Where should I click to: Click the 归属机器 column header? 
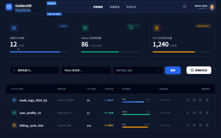163,89
